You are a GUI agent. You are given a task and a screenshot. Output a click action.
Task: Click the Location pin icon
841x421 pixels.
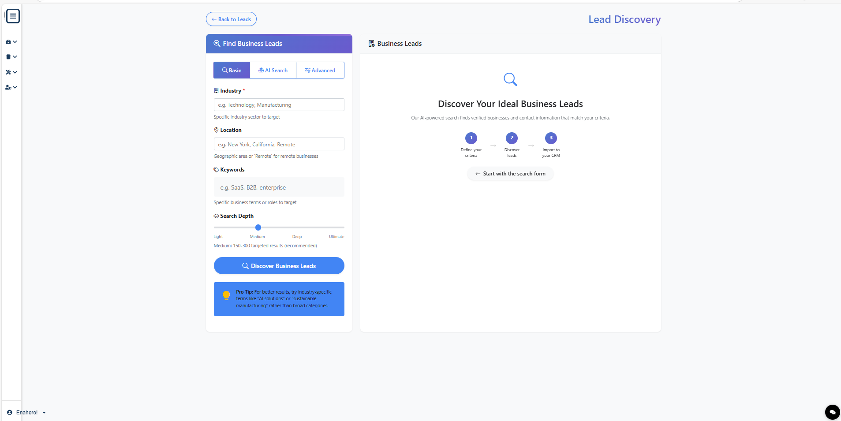216,130
